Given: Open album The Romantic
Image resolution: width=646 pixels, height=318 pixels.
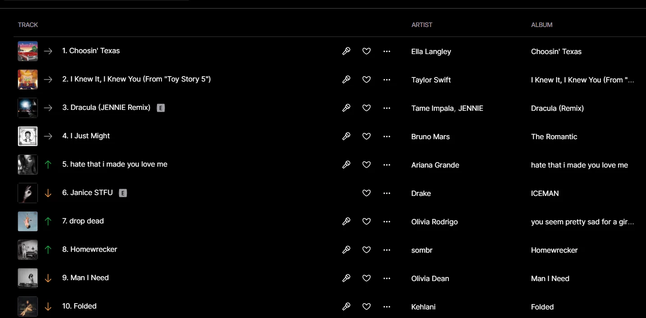Looking at the screenshot, I should (554, 137).
